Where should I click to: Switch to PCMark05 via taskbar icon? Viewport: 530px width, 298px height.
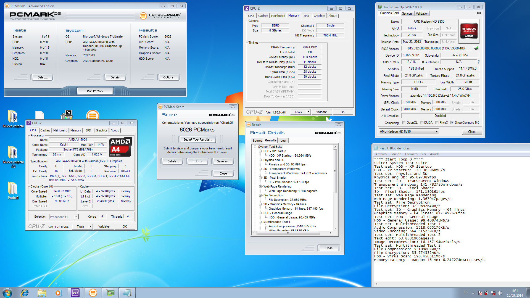pyautogui.click(x=93, y=293)
